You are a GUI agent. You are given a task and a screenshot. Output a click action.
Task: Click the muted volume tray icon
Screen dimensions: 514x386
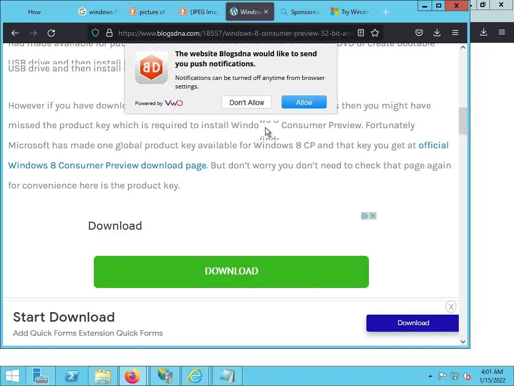tap(467, 376)
